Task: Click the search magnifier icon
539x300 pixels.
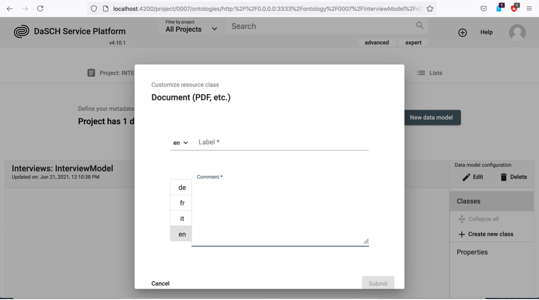Action: point(419,26)
